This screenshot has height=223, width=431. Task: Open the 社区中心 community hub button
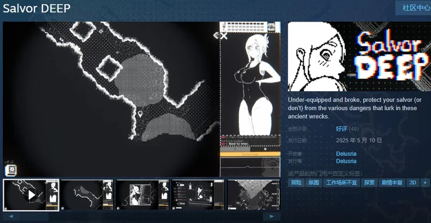pos(413,8)
